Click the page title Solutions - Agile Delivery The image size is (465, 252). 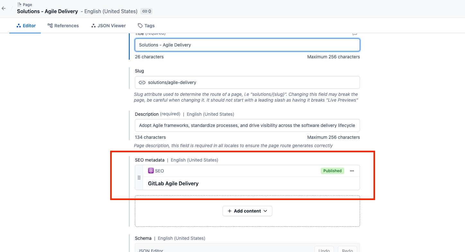(x=48, y=11)
